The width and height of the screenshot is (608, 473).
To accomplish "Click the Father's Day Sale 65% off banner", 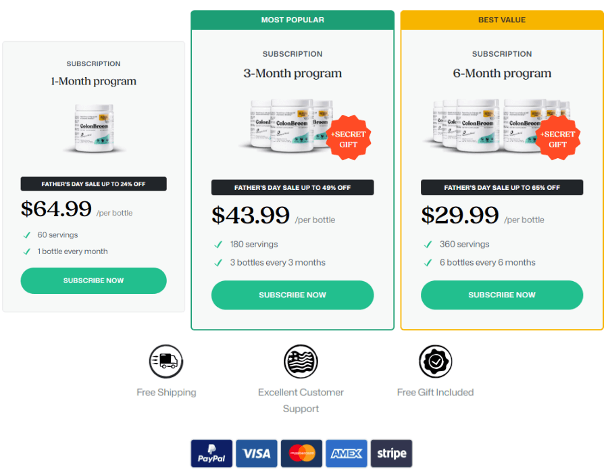I will [x=502, y=187].
